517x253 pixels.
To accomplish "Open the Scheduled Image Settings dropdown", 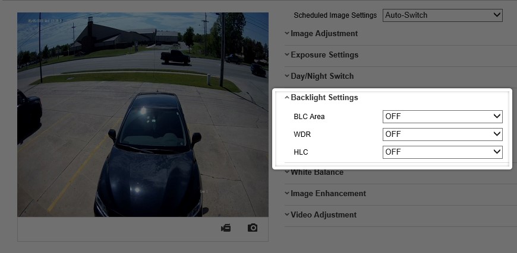I will (x=443, y=15).
